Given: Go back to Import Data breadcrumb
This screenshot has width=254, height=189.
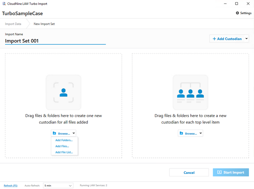Looking at the screenshot, I should coord(13,24).
